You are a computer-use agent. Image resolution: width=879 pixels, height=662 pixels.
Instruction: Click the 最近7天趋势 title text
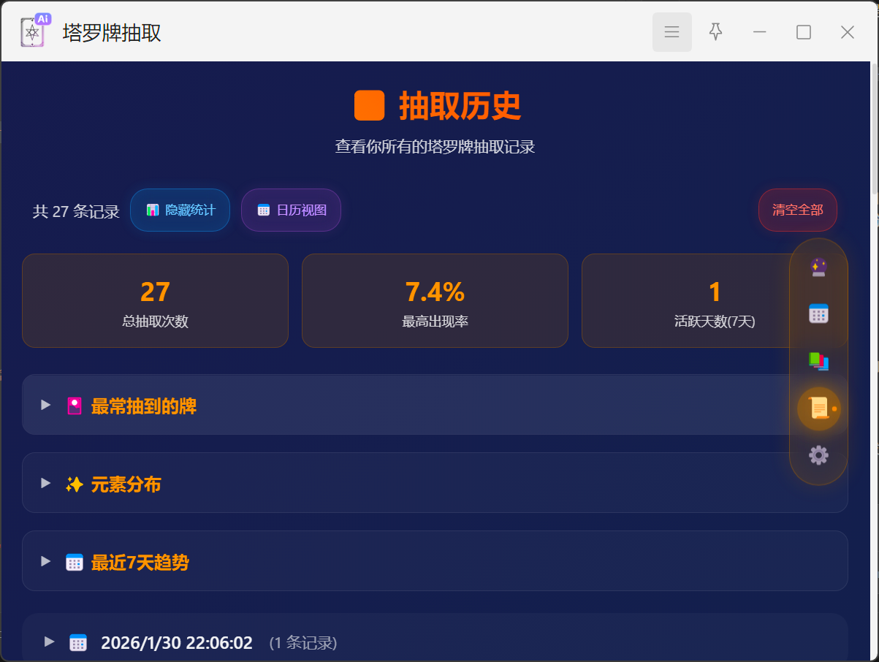[x=140, y=563]
